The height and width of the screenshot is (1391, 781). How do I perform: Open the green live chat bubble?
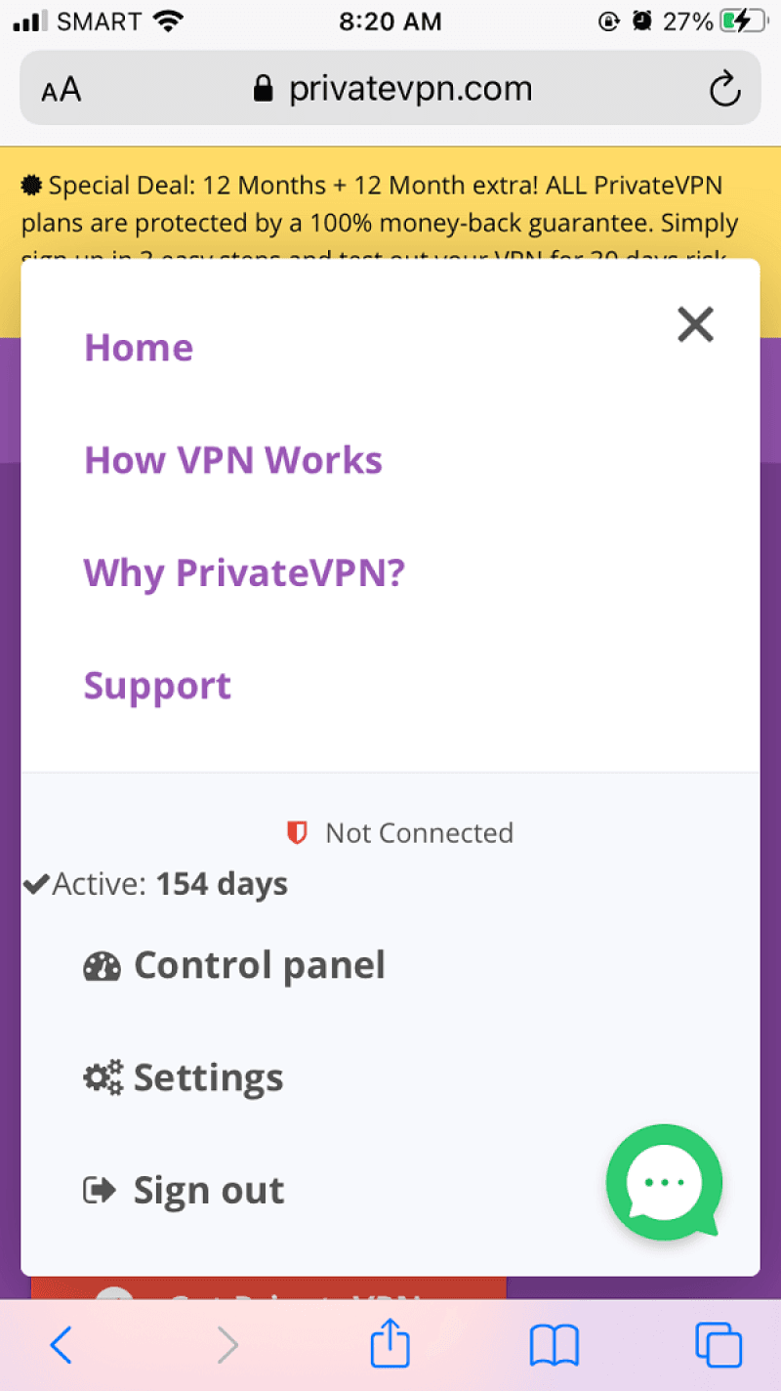point(665,1181)
